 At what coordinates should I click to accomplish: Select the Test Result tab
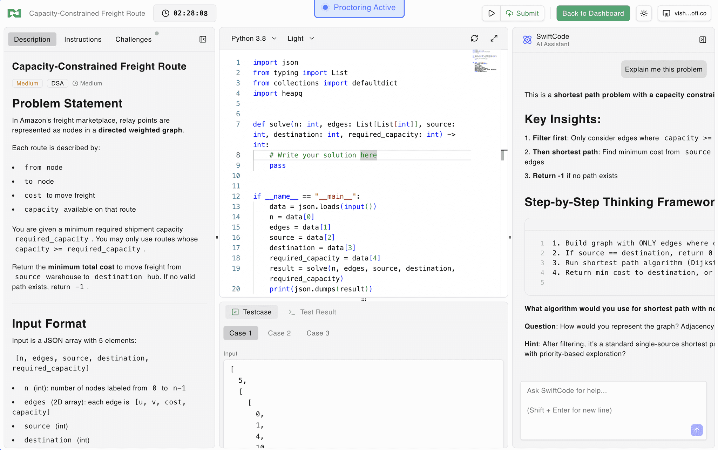pos(312,312)
